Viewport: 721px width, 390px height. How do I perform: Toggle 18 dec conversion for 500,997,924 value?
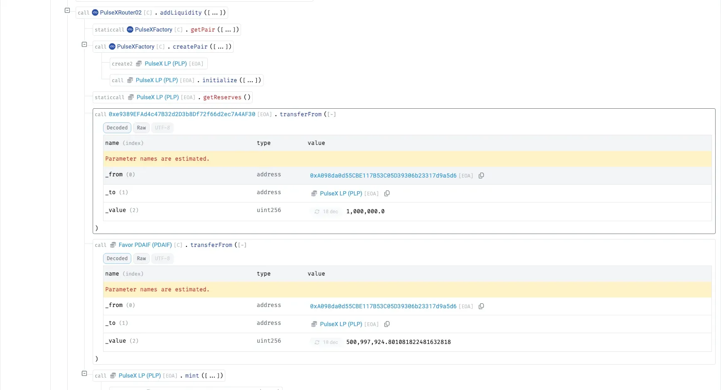coord(326,342)
